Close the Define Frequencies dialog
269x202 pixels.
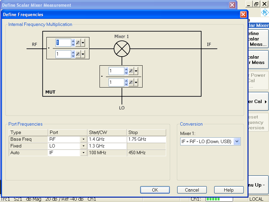243,14
